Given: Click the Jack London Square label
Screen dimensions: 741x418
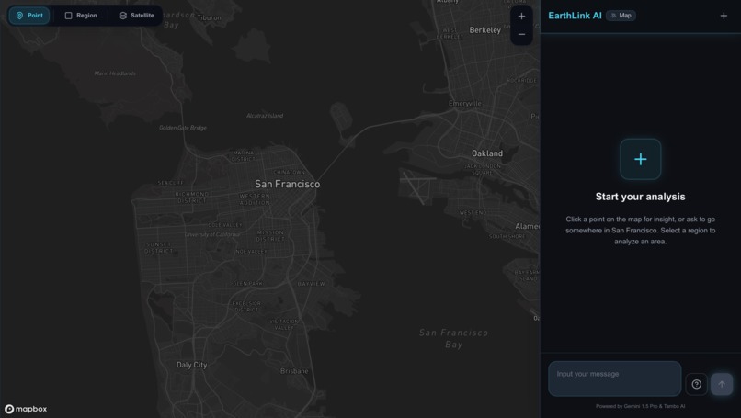Looking at the screenshot, I should [x=483, y=170].
